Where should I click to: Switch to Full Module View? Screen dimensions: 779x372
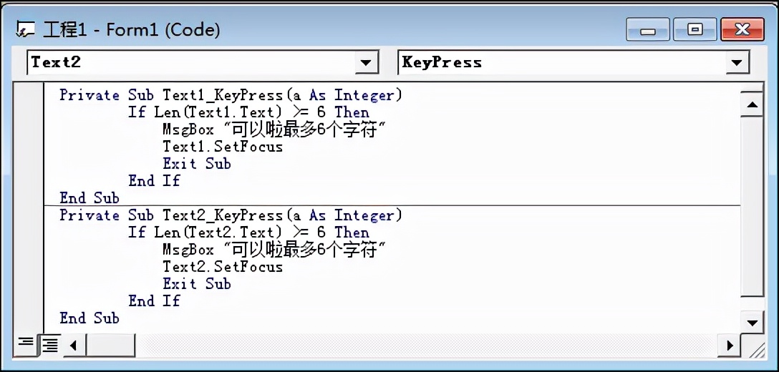[49, 345]
